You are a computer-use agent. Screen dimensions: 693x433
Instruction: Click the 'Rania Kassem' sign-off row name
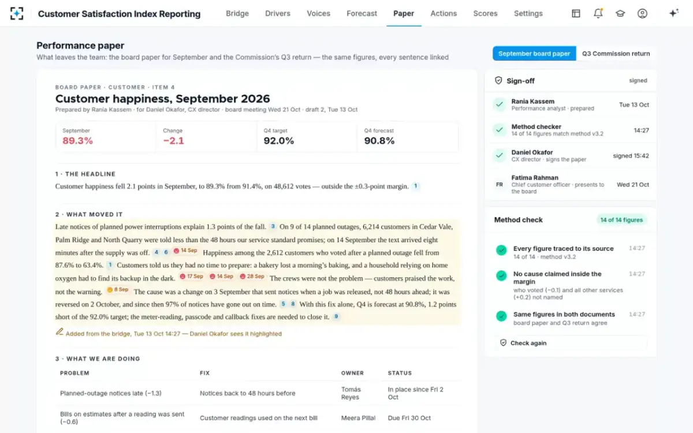[x=532, y=101]
